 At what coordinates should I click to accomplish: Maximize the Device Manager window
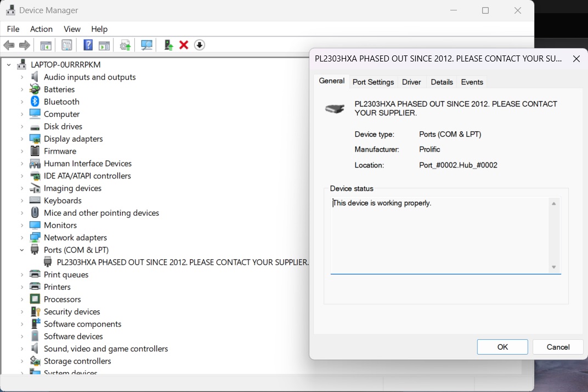485,10
